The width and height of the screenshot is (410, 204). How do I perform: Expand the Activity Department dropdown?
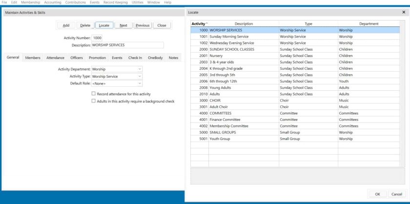[140, 69]
